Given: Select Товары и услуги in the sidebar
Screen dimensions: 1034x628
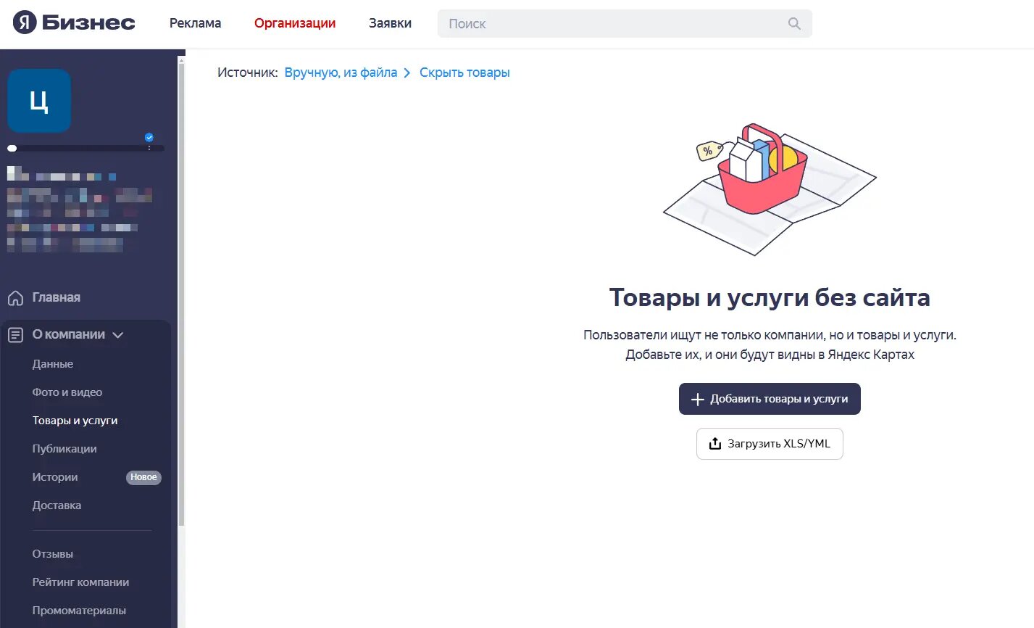Looking at the screenshot, I should 75,421.
